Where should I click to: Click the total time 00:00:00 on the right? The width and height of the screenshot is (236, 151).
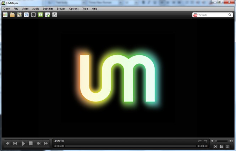(x=202, y=146)
